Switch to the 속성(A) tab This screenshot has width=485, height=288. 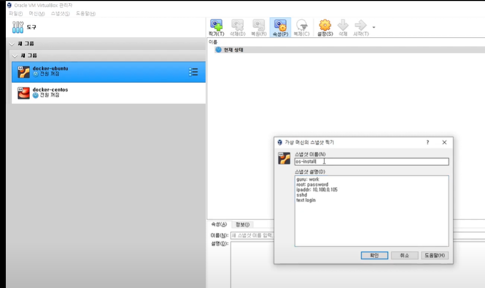click(219, 224)
